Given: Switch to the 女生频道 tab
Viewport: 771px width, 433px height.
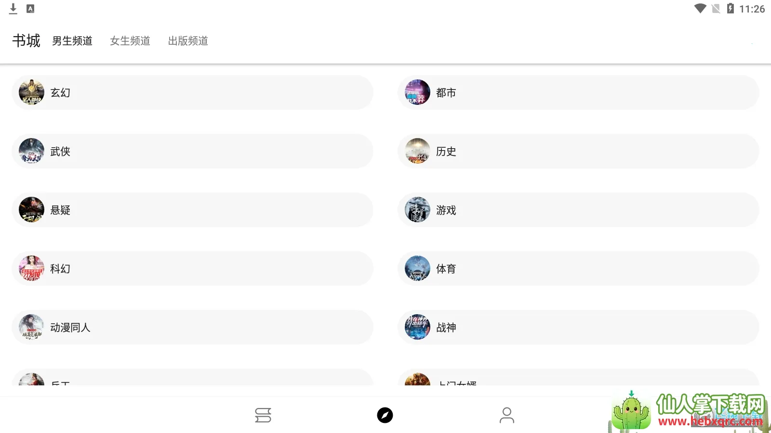Looking at the screenshot, I should point(130,41).
